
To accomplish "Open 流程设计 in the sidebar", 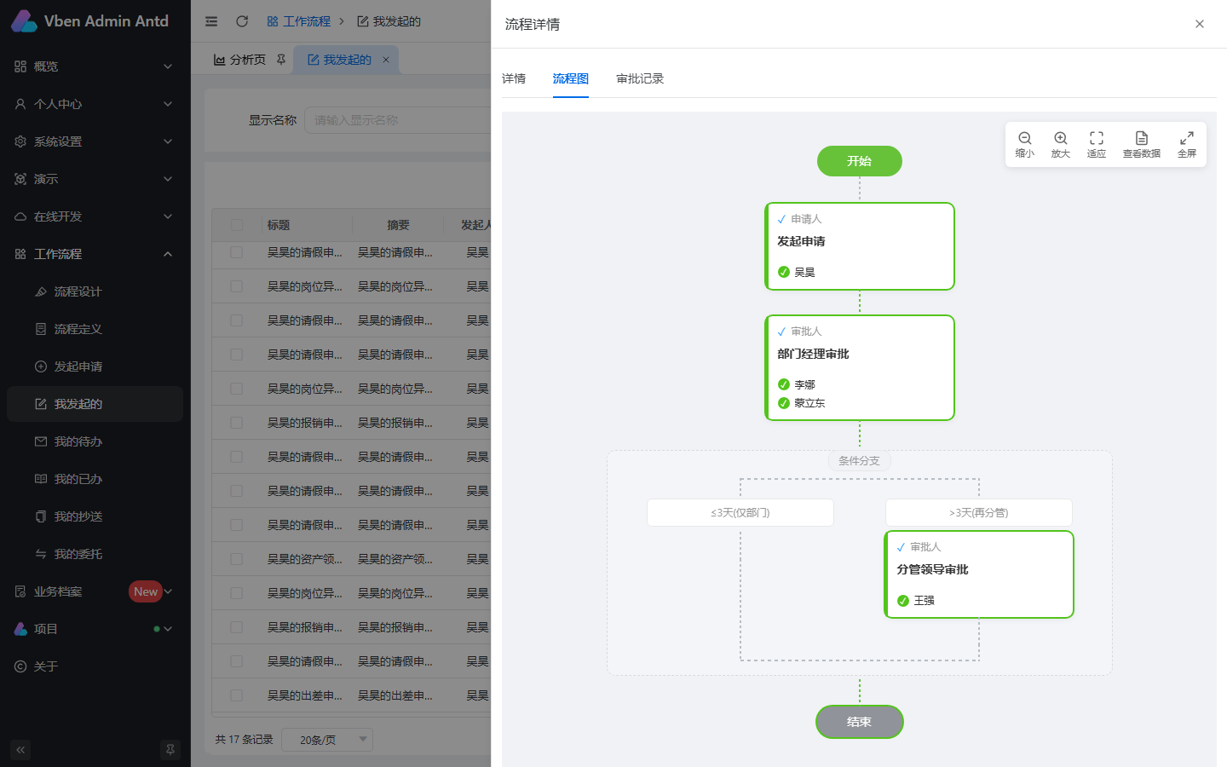I will pyautogui.click(x=95, y=291).
